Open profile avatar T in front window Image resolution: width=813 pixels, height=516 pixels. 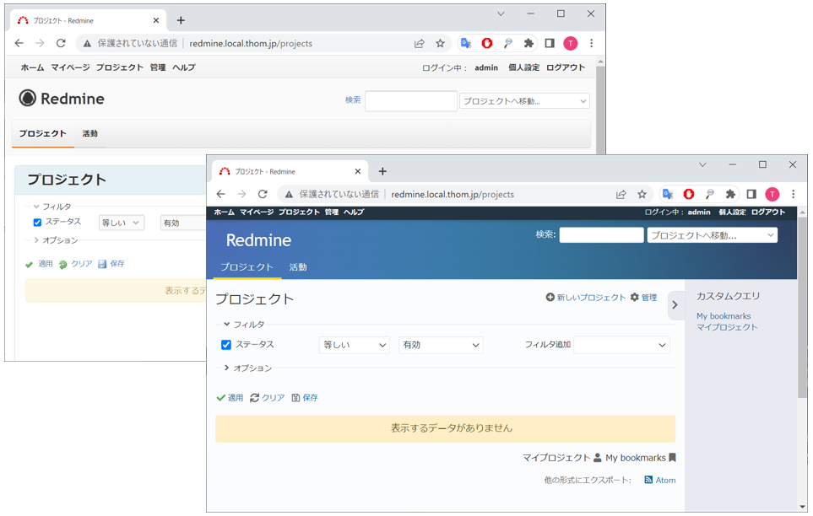coord(772,194)
